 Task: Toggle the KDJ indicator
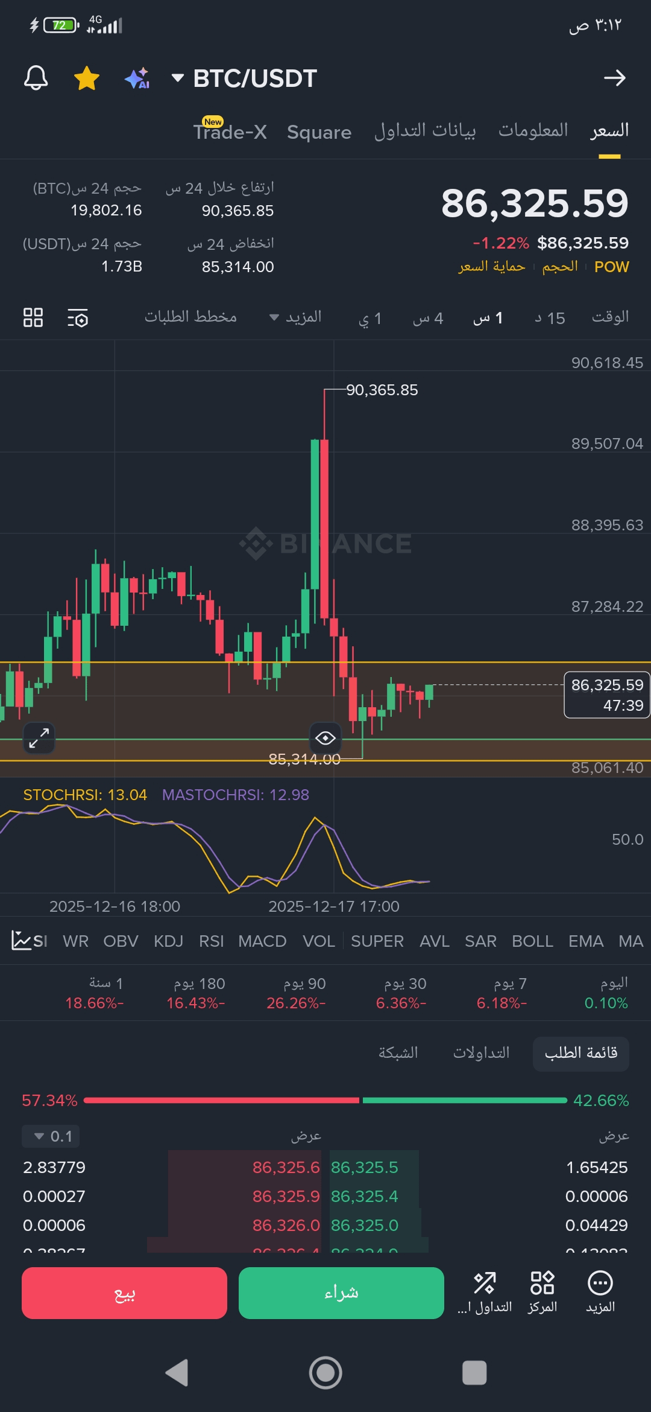(168, 941)
